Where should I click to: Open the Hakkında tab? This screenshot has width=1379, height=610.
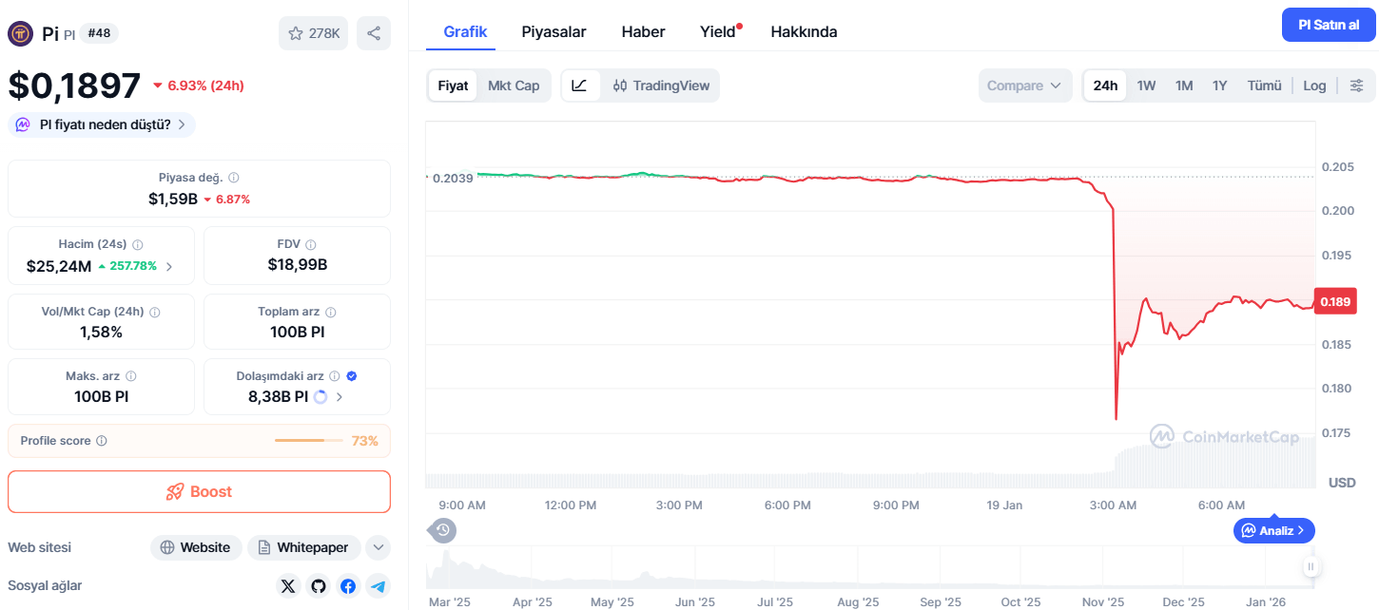(804, 31)
